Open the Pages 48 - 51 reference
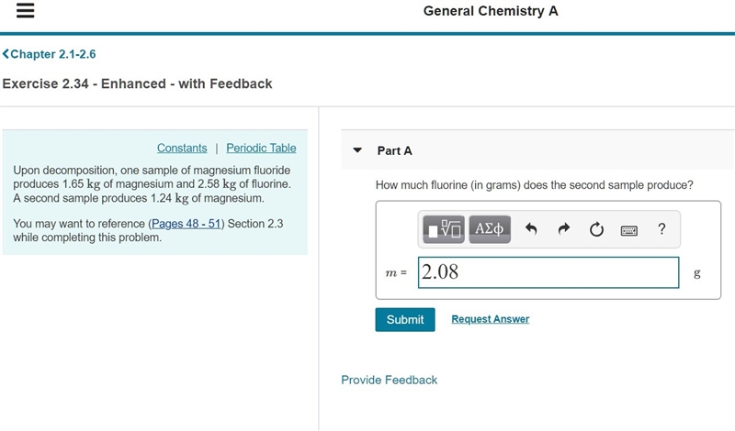Image resolution: width=735 pixels, height=431 pixels. click(187, 224)
